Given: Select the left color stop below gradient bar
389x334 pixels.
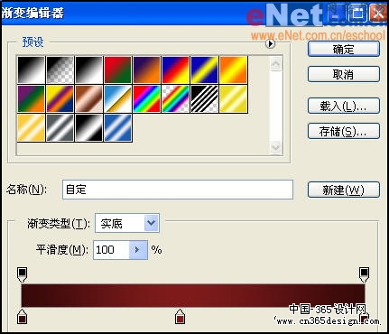Looking at the screenshot, I should pyautogui.click(x=23, y=316).
